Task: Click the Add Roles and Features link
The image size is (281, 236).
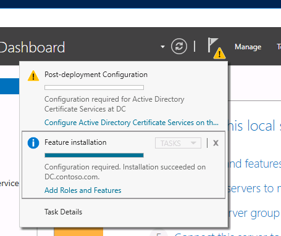Action: coord(83,190)
